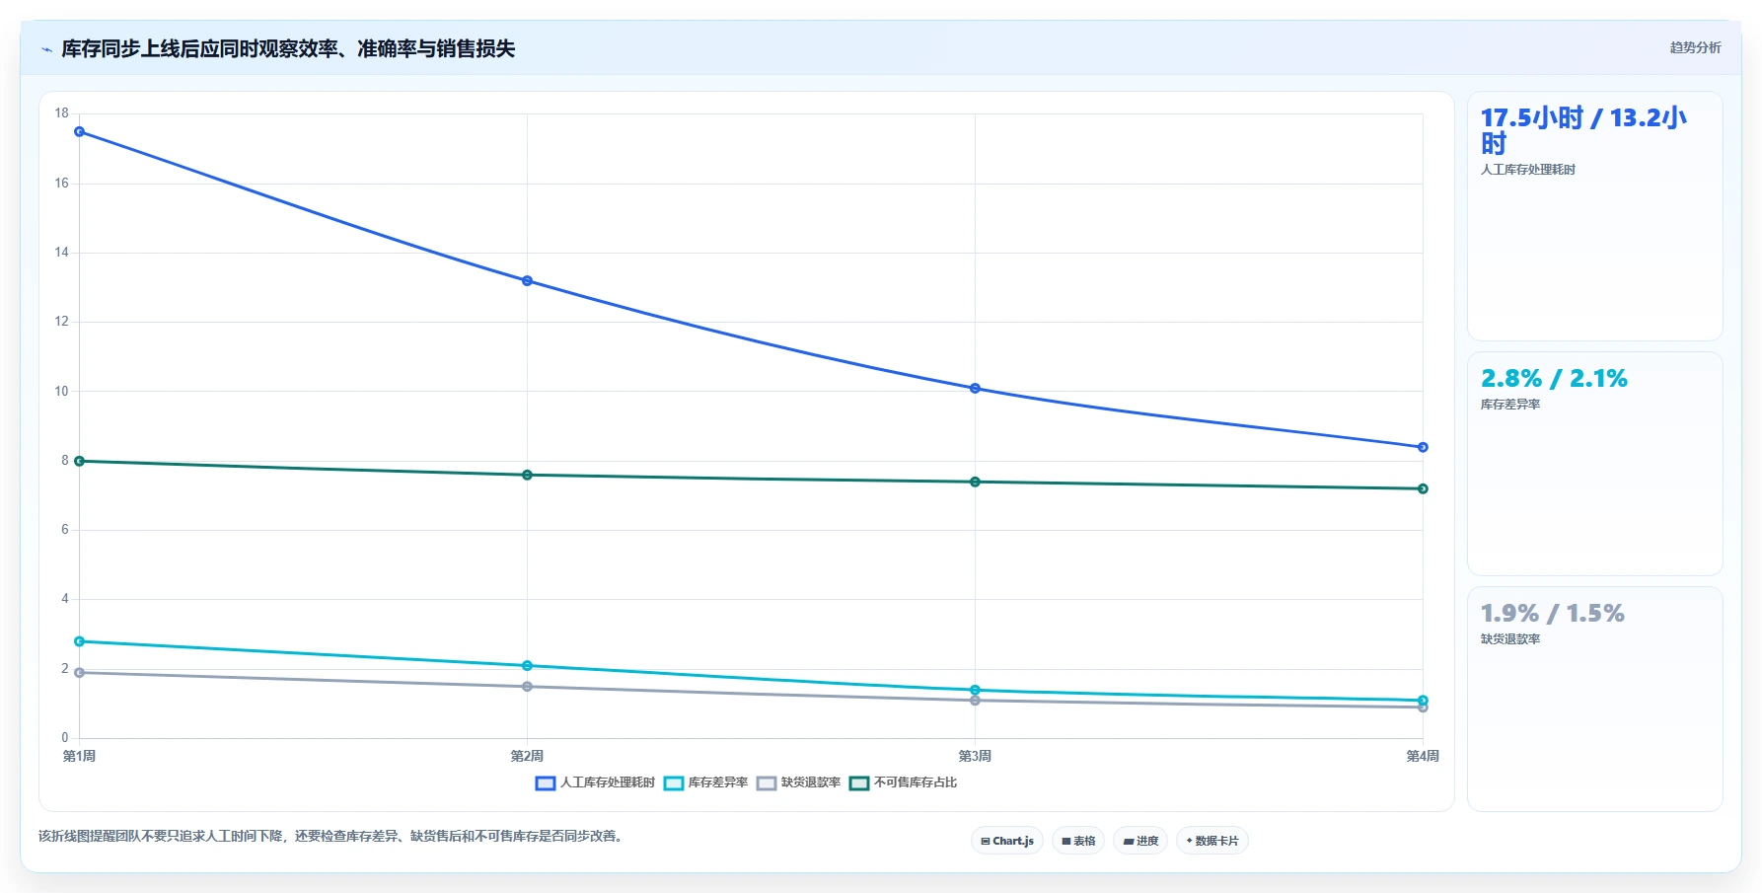1762x893 pixels.
Task: Click the cyan data point at 第2周
Action: point(527,666)
